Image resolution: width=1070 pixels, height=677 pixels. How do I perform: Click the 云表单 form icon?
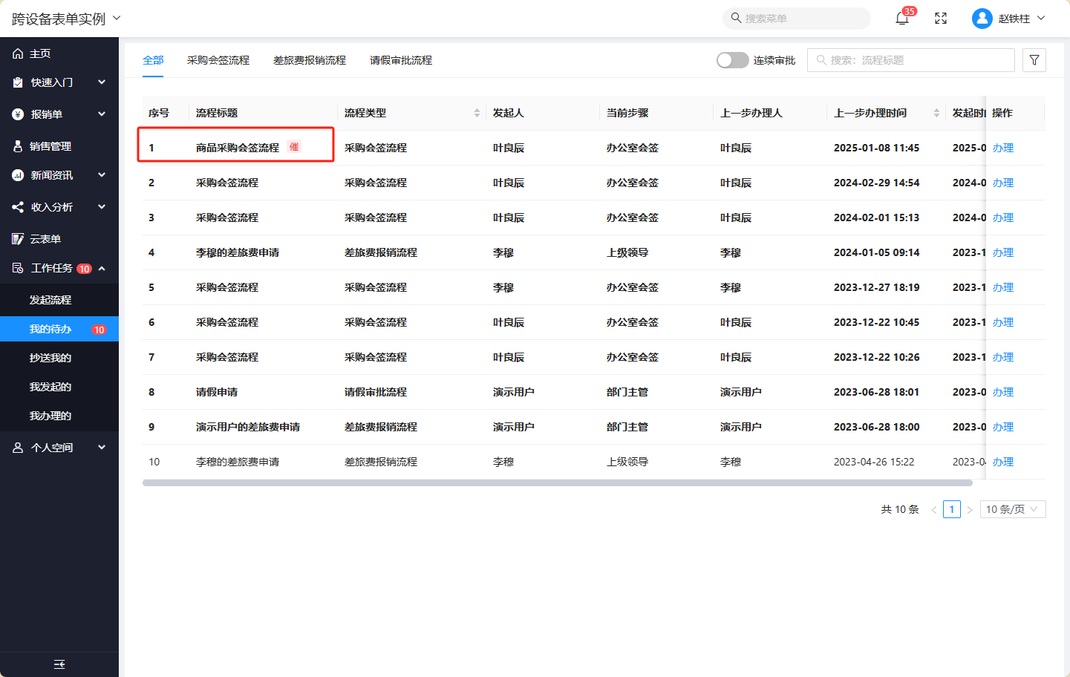[18, 239]
